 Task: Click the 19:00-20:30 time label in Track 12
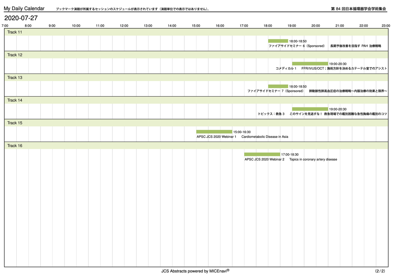(338, 64)
